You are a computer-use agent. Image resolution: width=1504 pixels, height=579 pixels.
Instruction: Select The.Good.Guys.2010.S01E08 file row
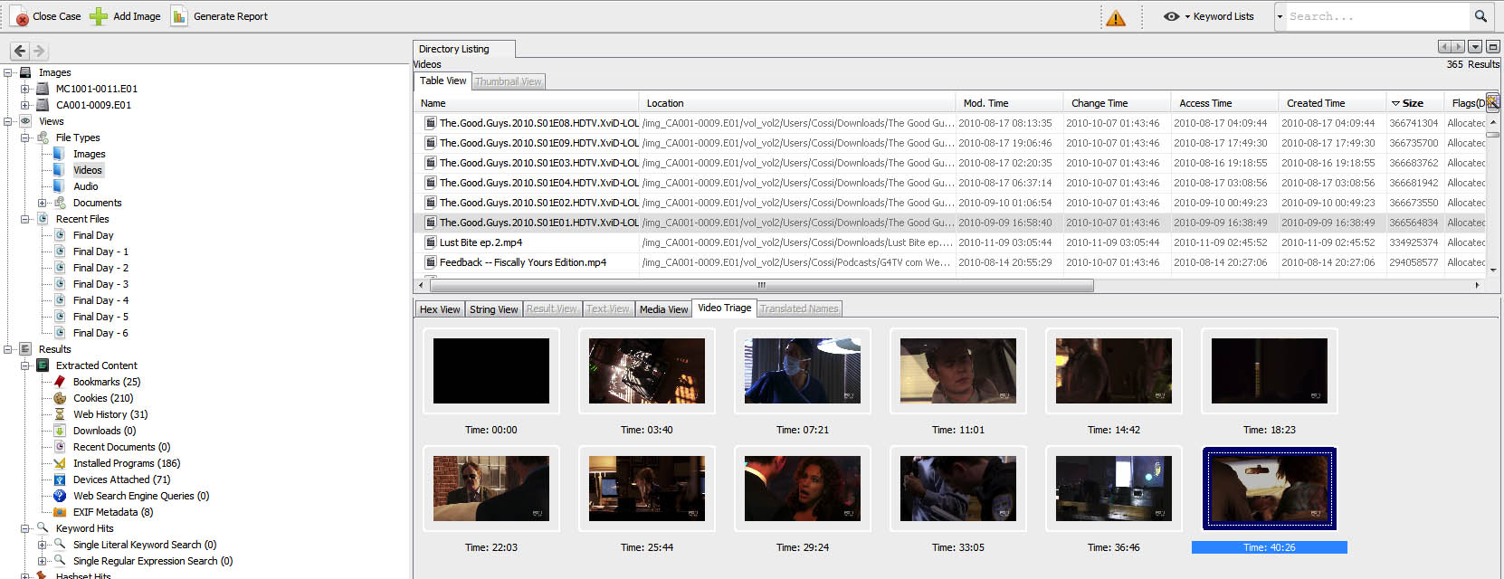950,123
